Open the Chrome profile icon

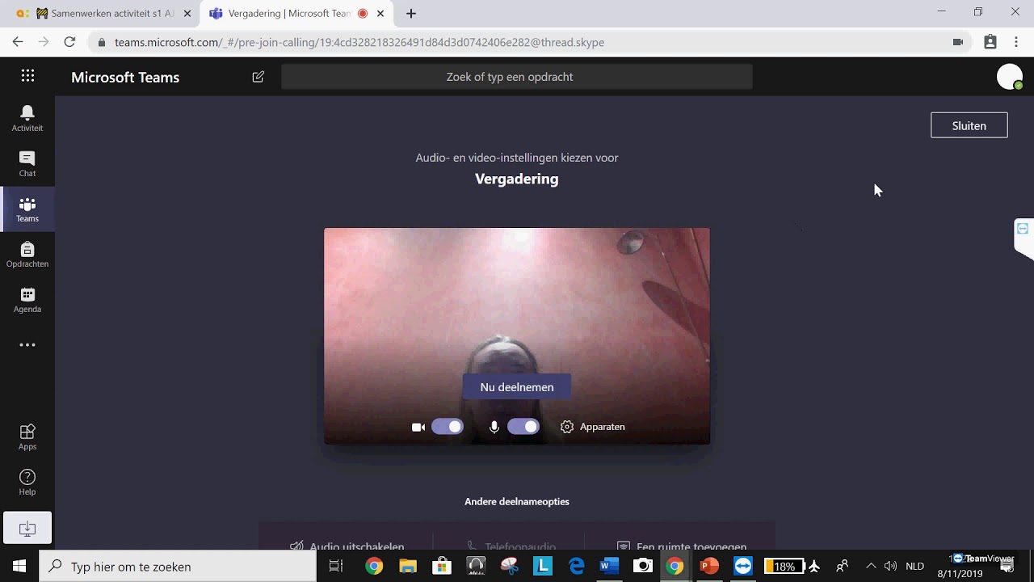[990, 42]
